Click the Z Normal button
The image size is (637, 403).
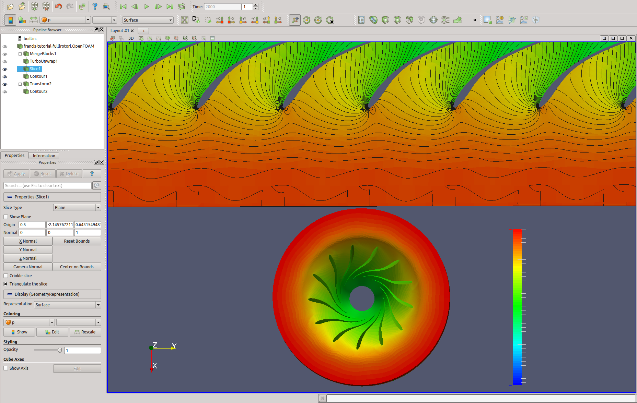(28, 258)
